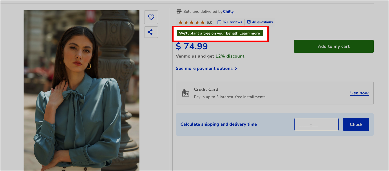Click the store icon next to seller info

click(179, 11)
